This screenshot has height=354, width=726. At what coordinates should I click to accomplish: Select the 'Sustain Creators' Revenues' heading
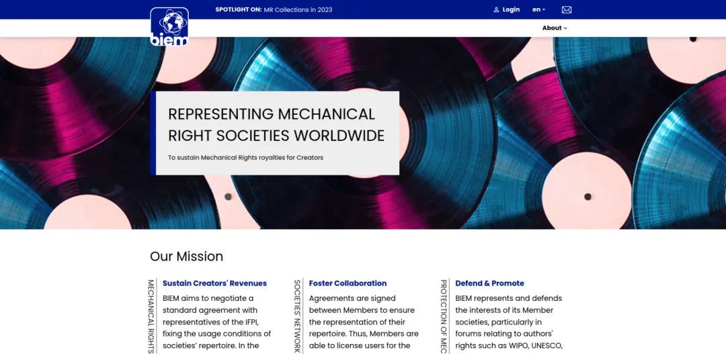(x=214, y=283)
